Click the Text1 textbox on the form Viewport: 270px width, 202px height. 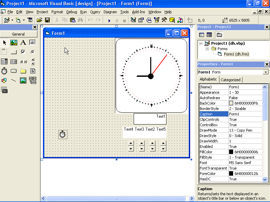point(150,119)
